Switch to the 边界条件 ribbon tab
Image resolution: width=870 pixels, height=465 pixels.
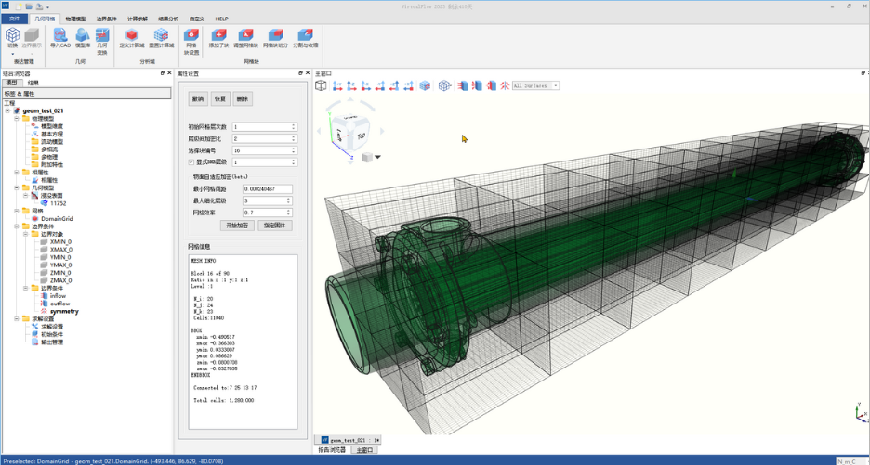tap(107, 19)
